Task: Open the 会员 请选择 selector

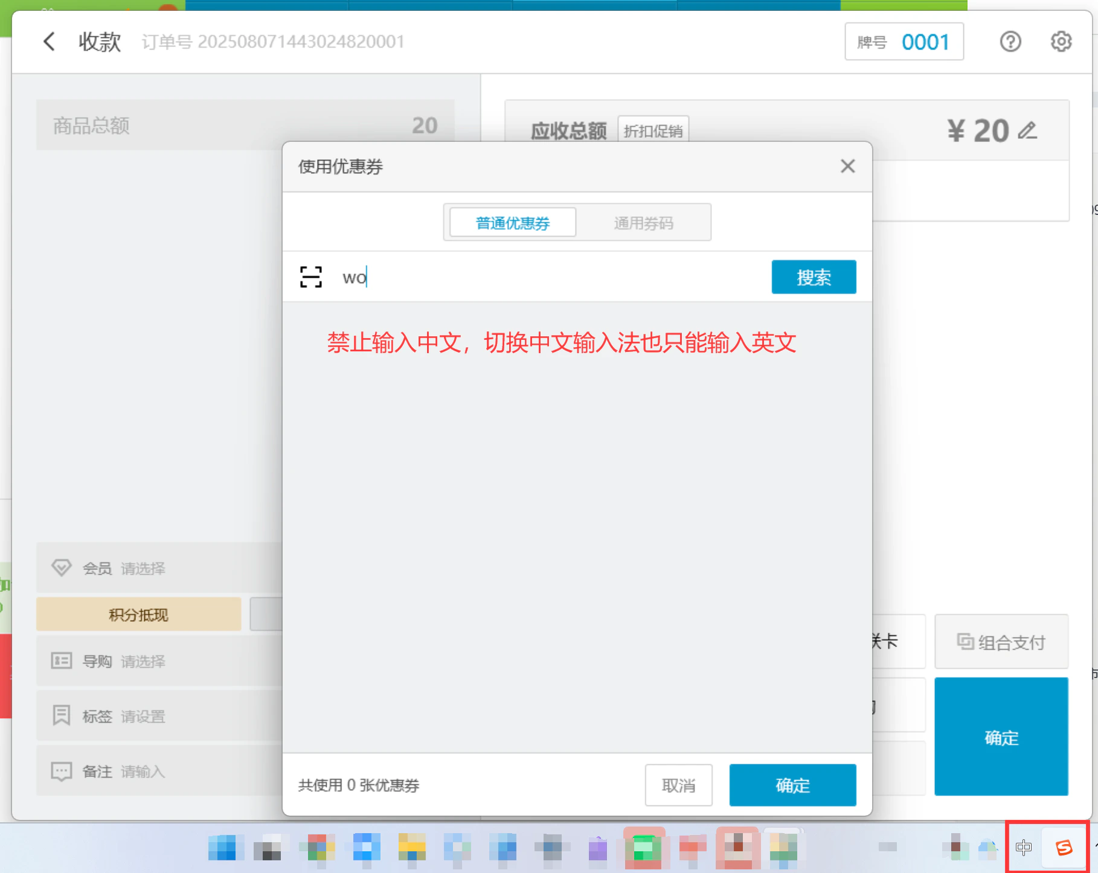Action: [x=159, y=568]
